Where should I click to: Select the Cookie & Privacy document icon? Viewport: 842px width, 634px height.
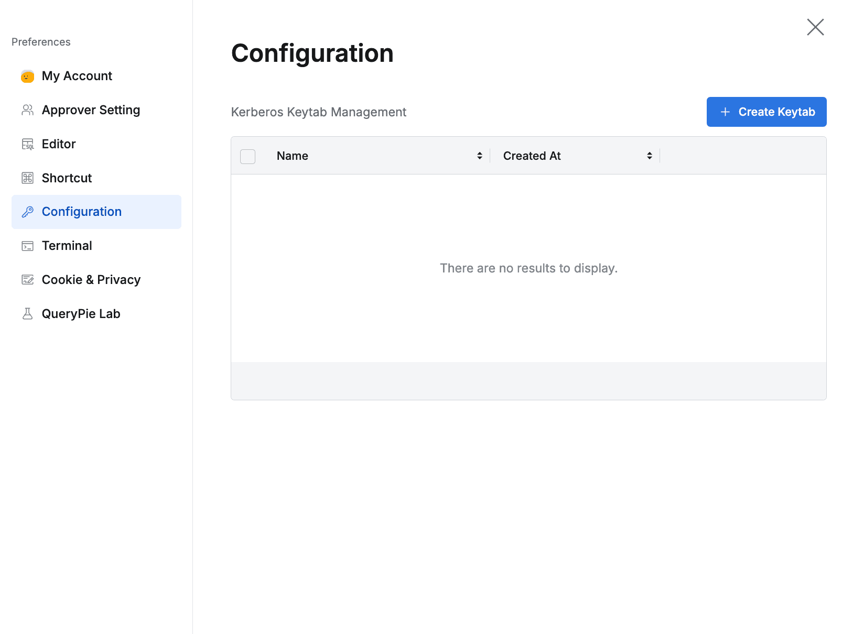27,279
